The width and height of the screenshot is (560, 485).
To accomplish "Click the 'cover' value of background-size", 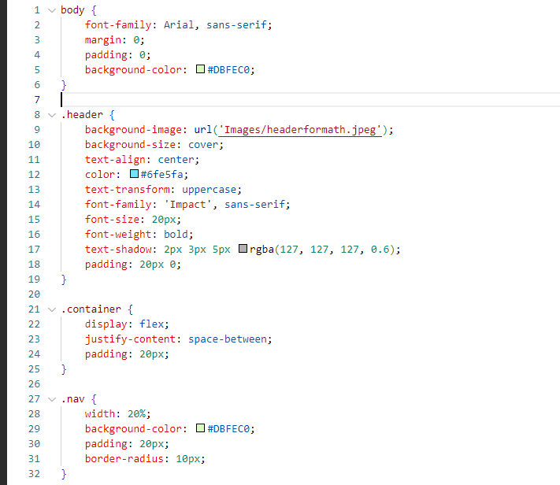I will point(203,145).
